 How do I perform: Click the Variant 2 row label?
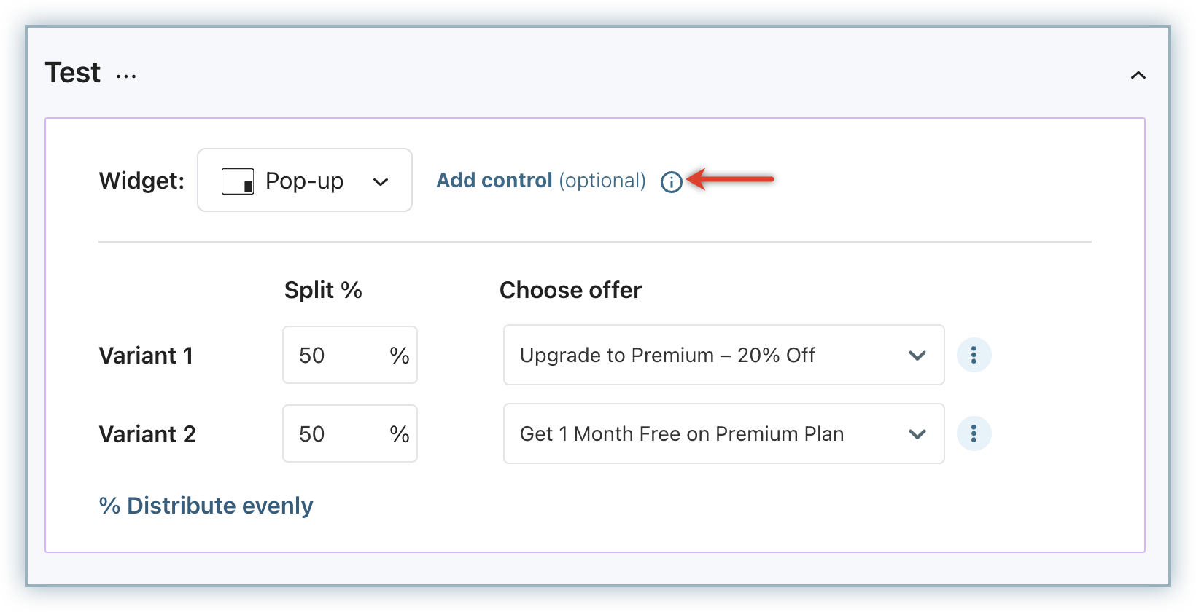147,434
